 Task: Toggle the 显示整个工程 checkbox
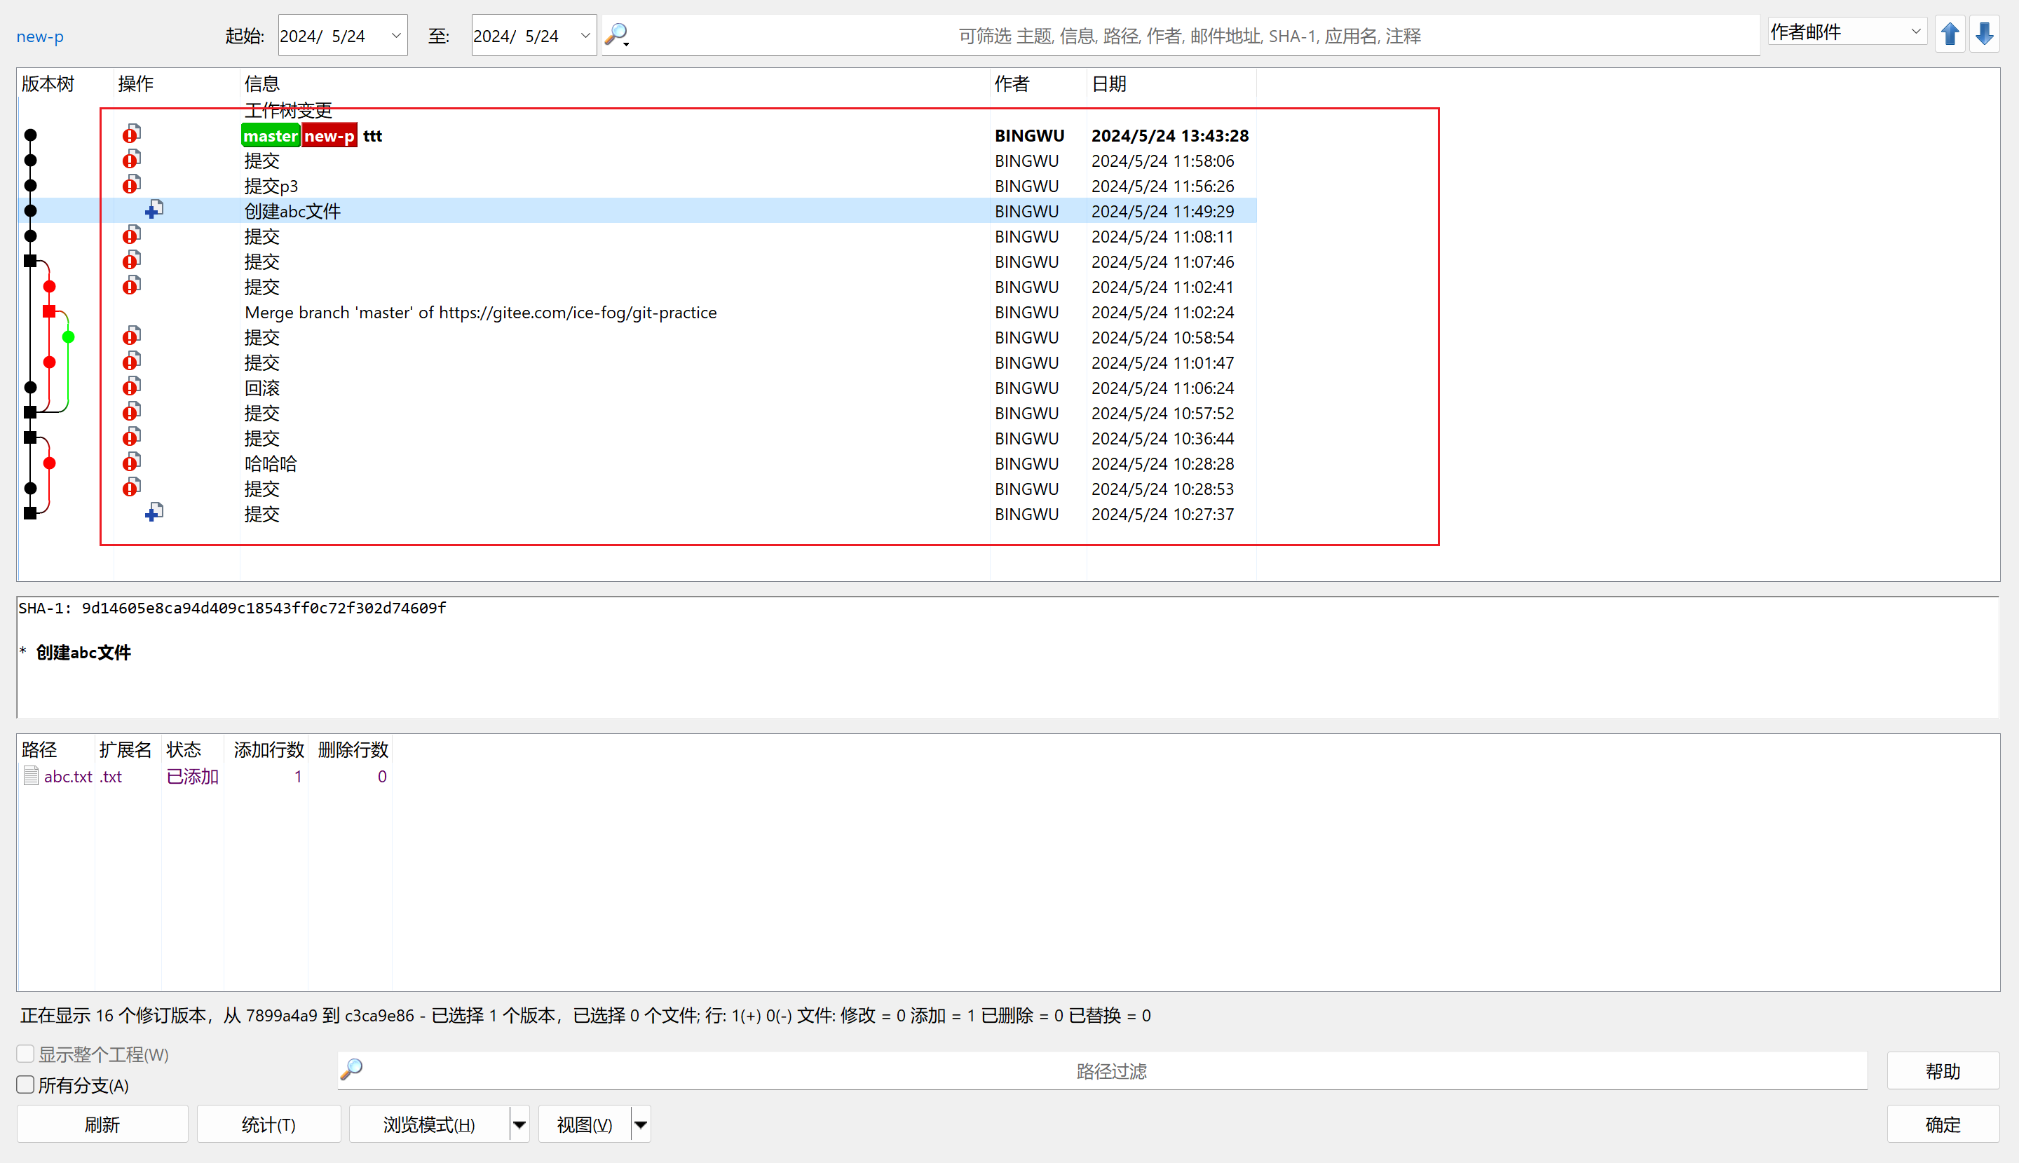25,1054
